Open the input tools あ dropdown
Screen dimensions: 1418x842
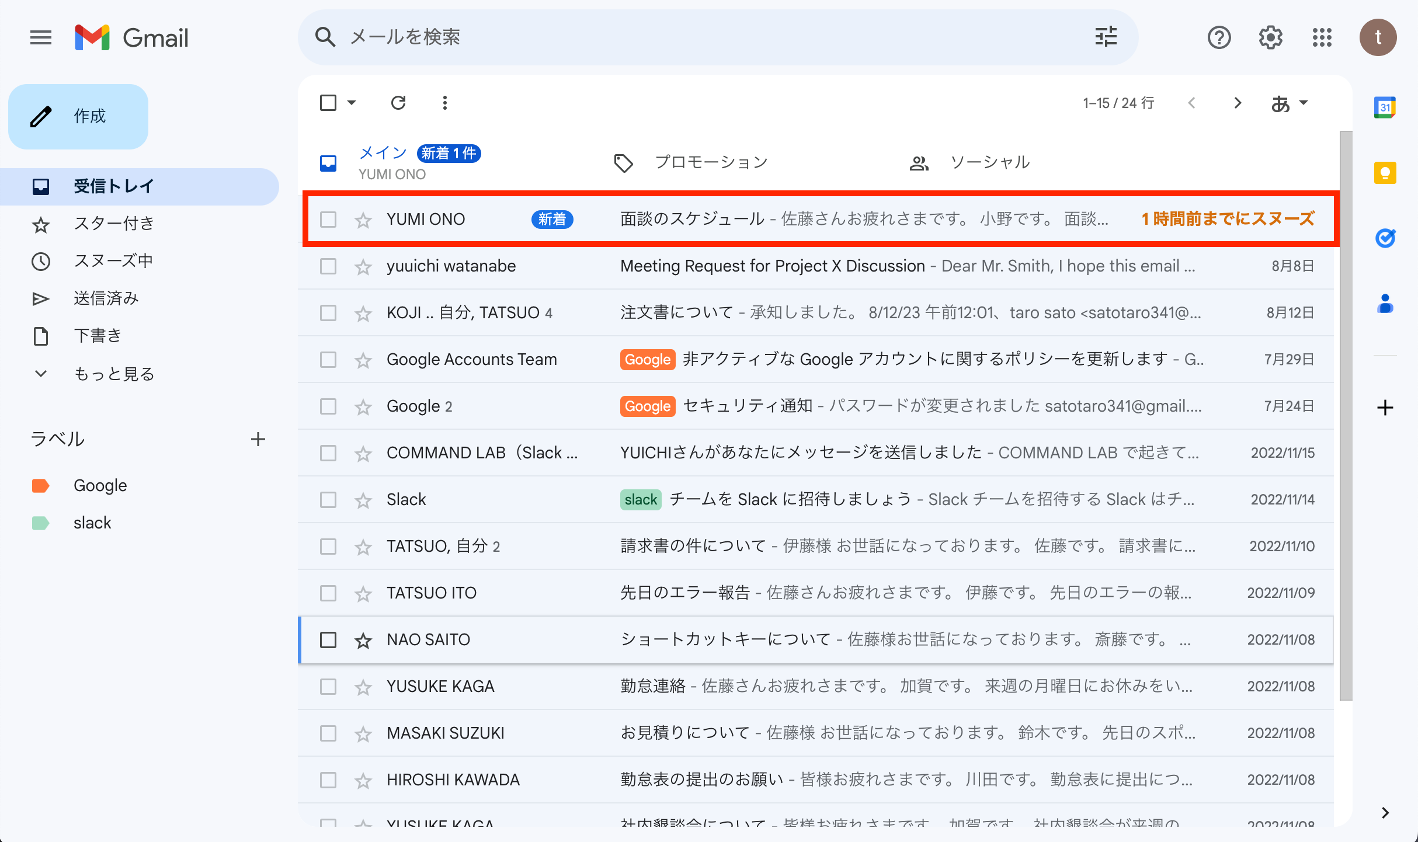(1289, 103)
